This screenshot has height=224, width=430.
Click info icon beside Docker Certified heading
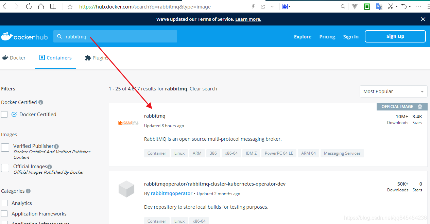tap(41, 102)
